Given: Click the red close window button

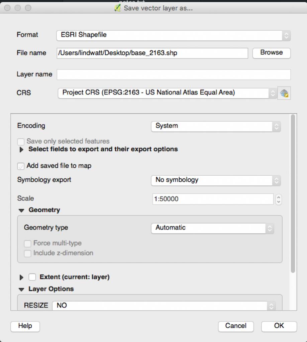Looking at the screenshot, I should point(7,8).
